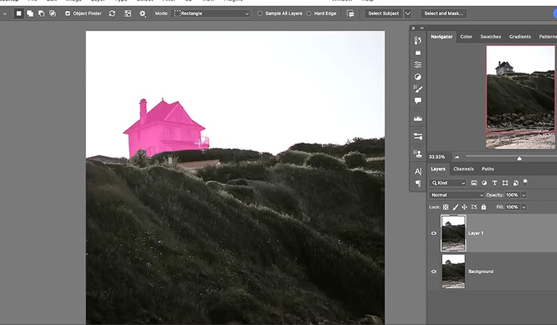Enable the Sample All Layers checkbox
Image resolution: width=557 pixels, height=325 pixels.
pos(259,13)
